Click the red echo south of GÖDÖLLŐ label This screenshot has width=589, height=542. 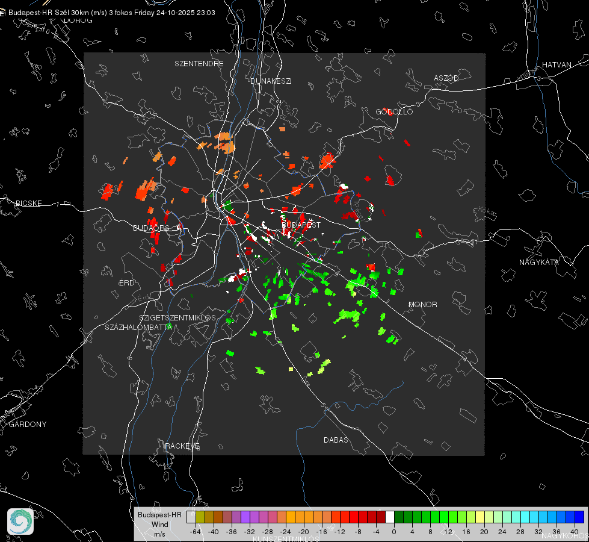click(407, 143)
